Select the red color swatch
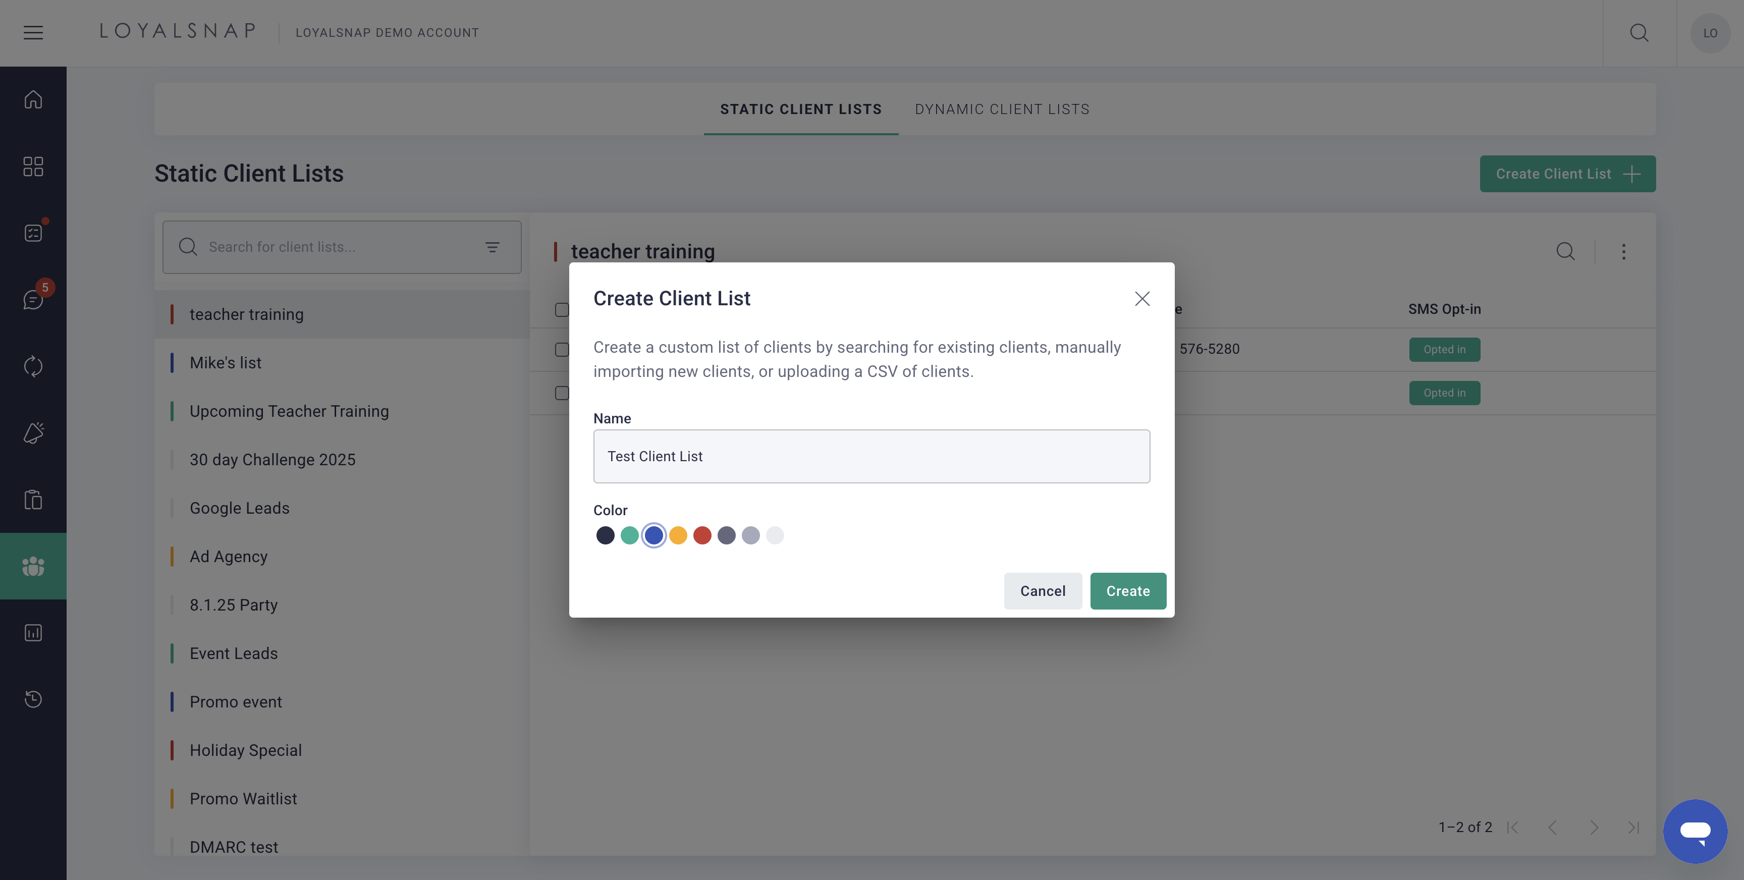The width and height of the screenshot is (1744, 880). tap(702, 535)
